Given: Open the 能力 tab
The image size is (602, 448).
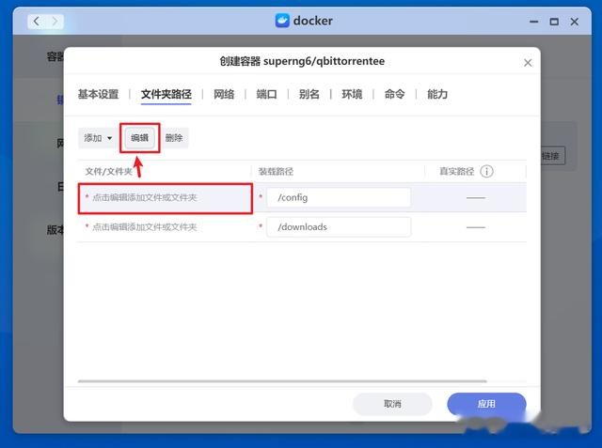Looking at the screenshot, I should pos(437,94).
